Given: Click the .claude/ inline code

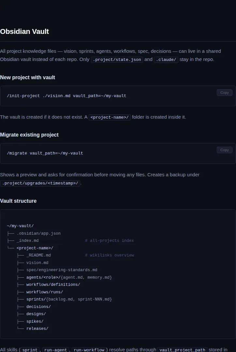Looking at the screenshot, I should pos(166,60).
